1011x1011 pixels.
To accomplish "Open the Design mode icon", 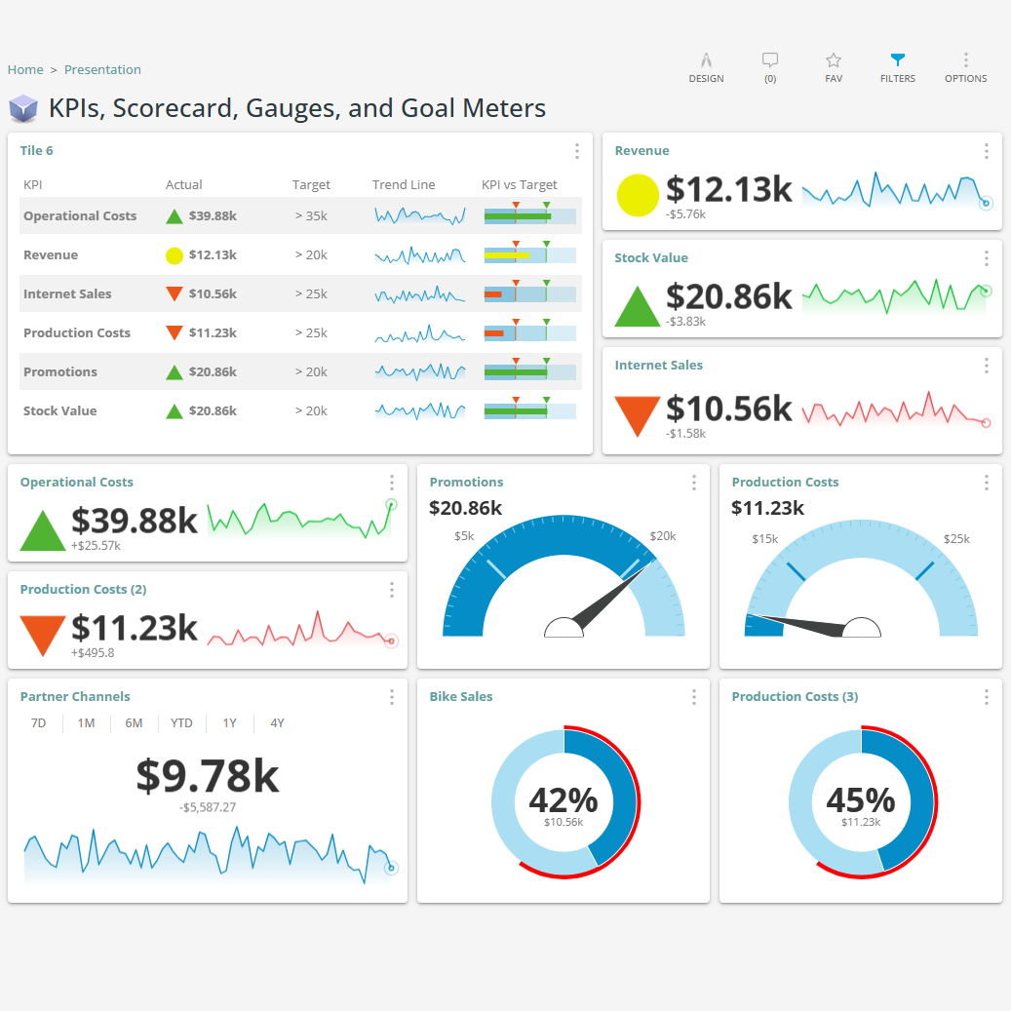I will pyautogui.click(x=706, y=61).
